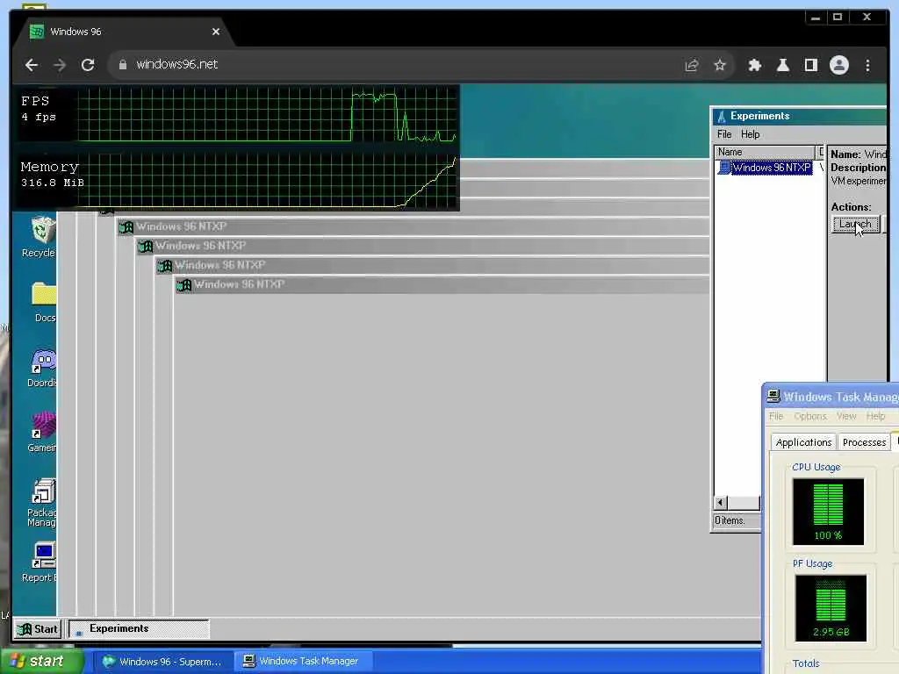Image resolution: width=899 pixels, height=674 pixels.
Task: Open Chrome labs flask icon
Action: click(x=782, y=65)
